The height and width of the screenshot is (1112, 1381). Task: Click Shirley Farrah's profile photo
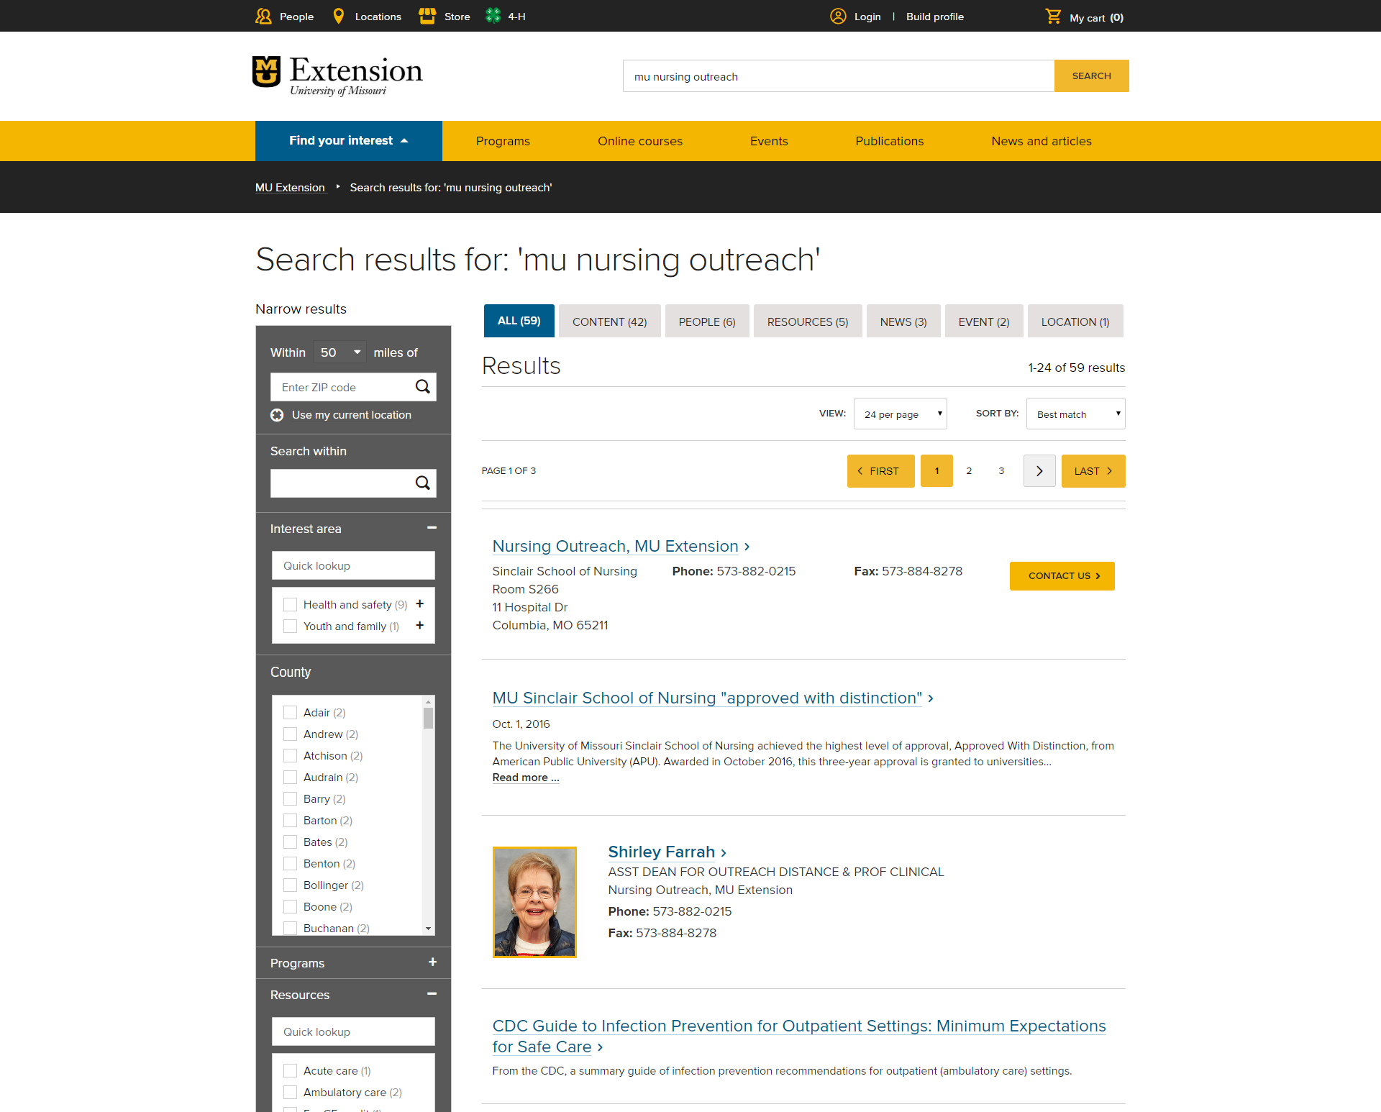click(x=534, y=902)
